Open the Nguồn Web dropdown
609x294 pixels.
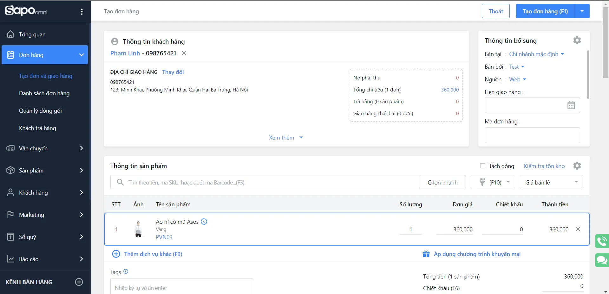pos(518,79)
